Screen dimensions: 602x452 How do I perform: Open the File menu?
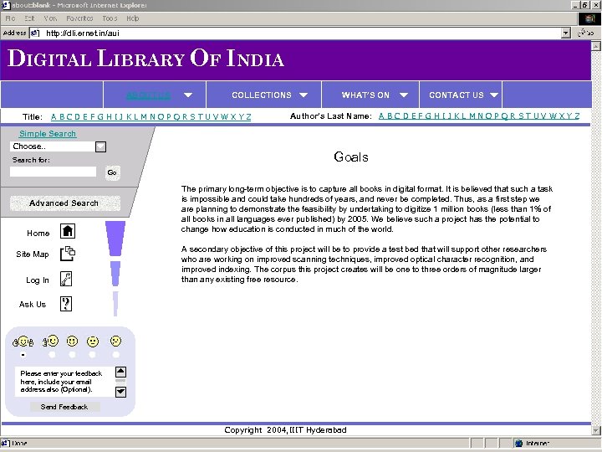click(10, 18)
